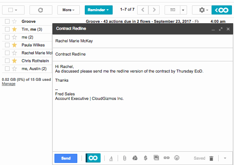Star the me (2) conversation
Image resolution: width=234 pixels, height=165 pixels.
14,37
